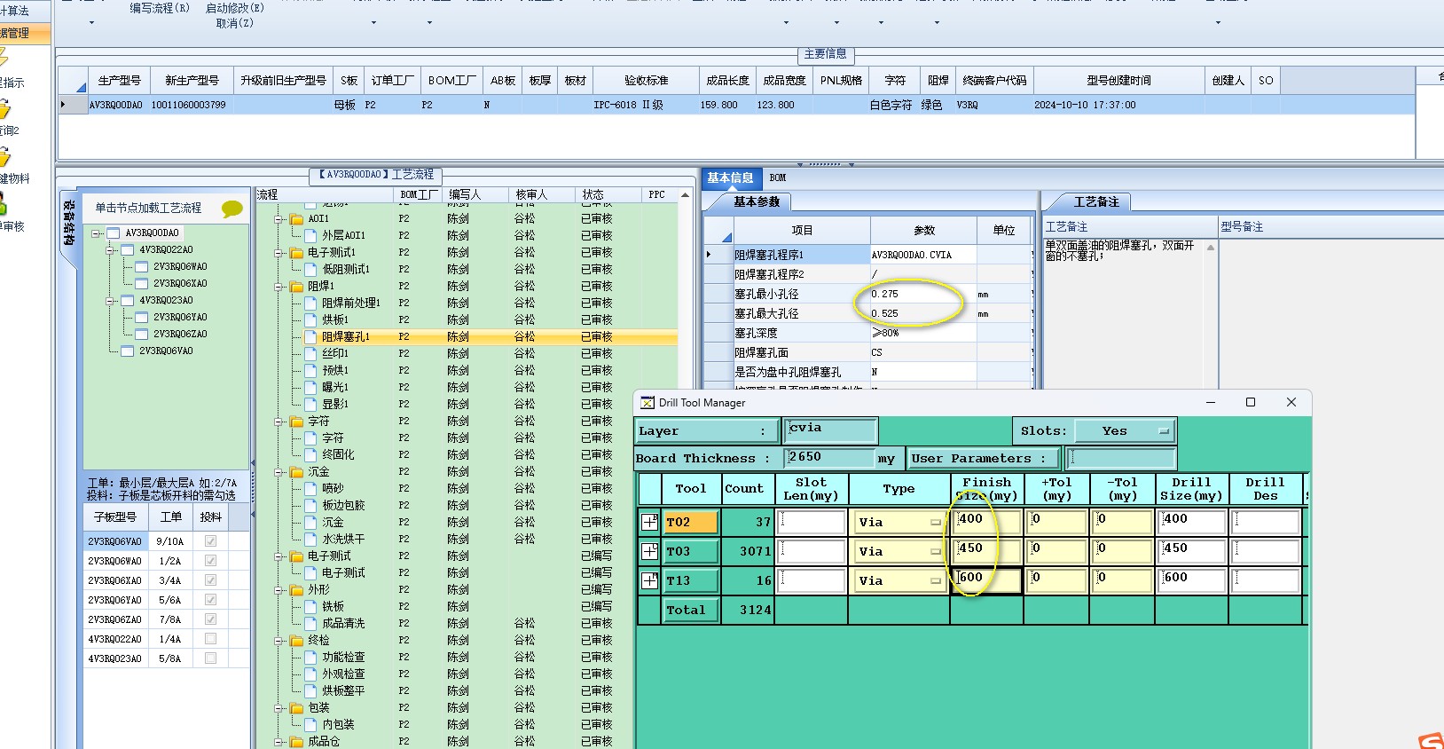Viewport: 1444px width, 749px height.
Task: Click the Drill Tool Manager window icon
Action: [x=647, y=403]
